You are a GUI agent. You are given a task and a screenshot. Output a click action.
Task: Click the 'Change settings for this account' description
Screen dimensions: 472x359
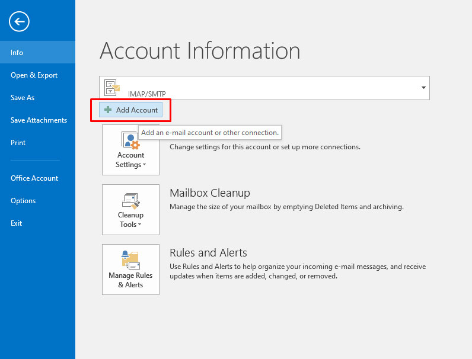(x=265, y=147)
